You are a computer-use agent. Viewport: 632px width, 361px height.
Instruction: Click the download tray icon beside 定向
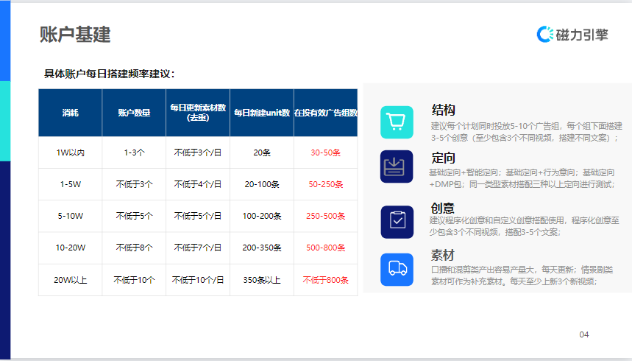[397, 167]
